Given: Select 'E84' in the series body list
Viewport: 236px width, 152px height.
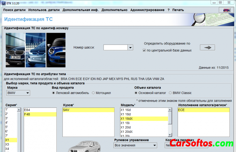Looking at the screenshot, I should (x=27, y=110).
